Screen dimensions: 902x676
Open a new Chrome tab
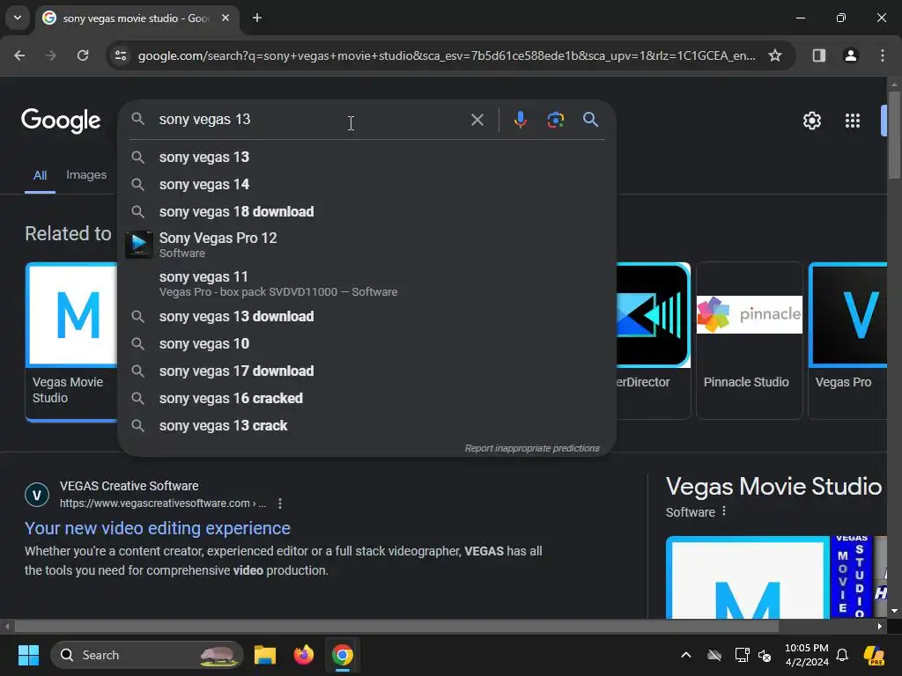coord(257,18)
